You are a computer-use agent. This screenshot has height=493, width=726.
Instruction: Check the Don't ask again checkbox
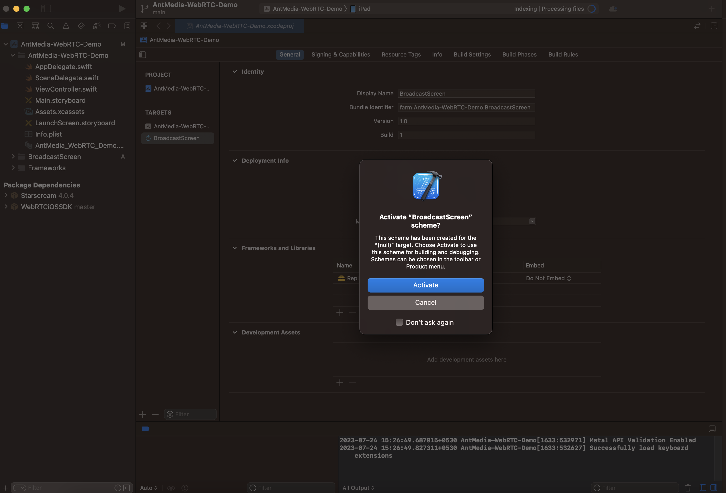399,322
